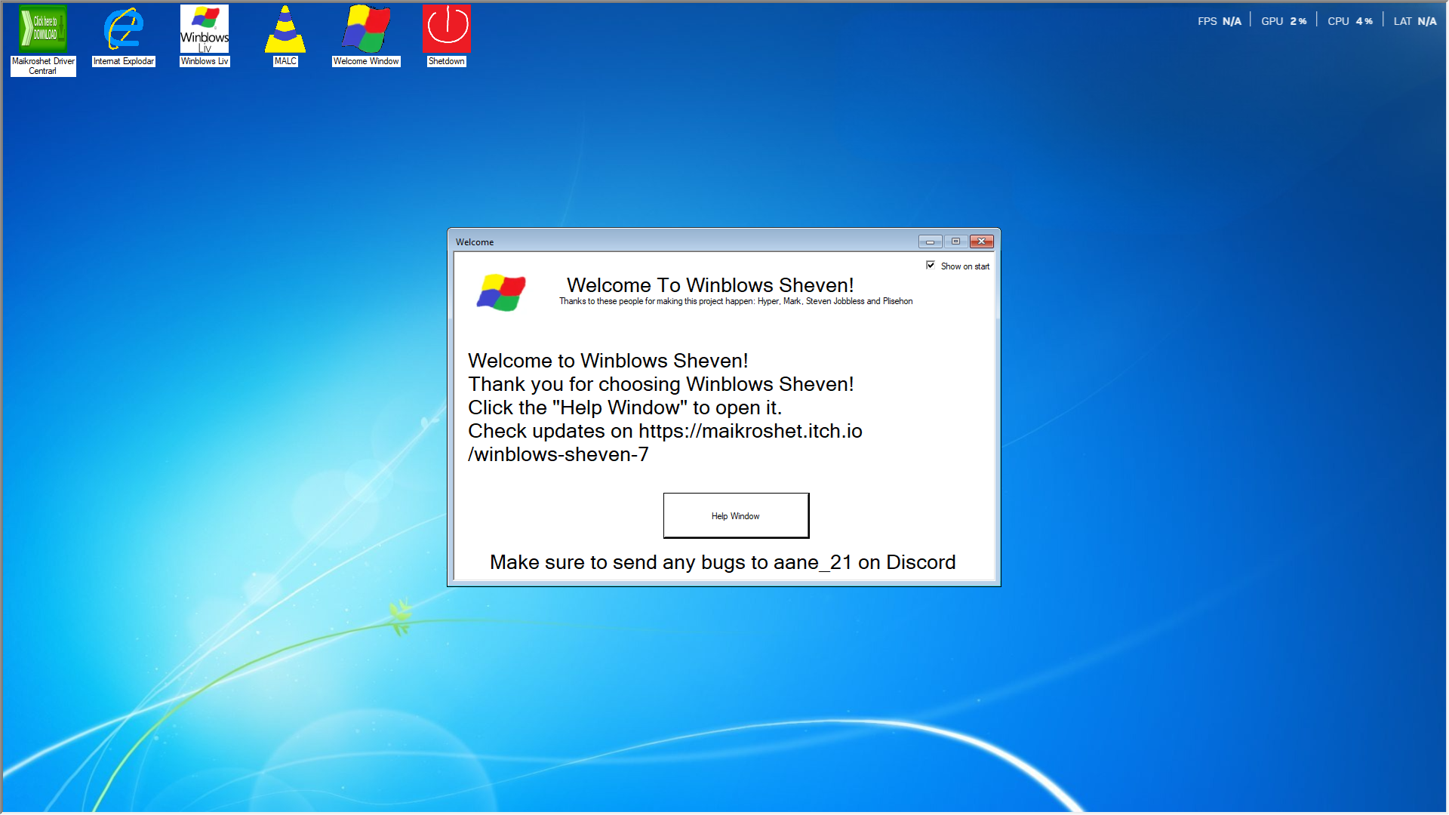Click the Discord bug report message

pyautogui.click(x=722, y=562)
